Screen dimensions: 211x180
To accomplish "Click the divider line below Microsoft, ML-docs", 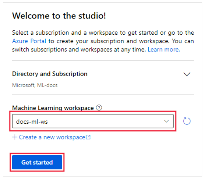I will click(103, 95).
